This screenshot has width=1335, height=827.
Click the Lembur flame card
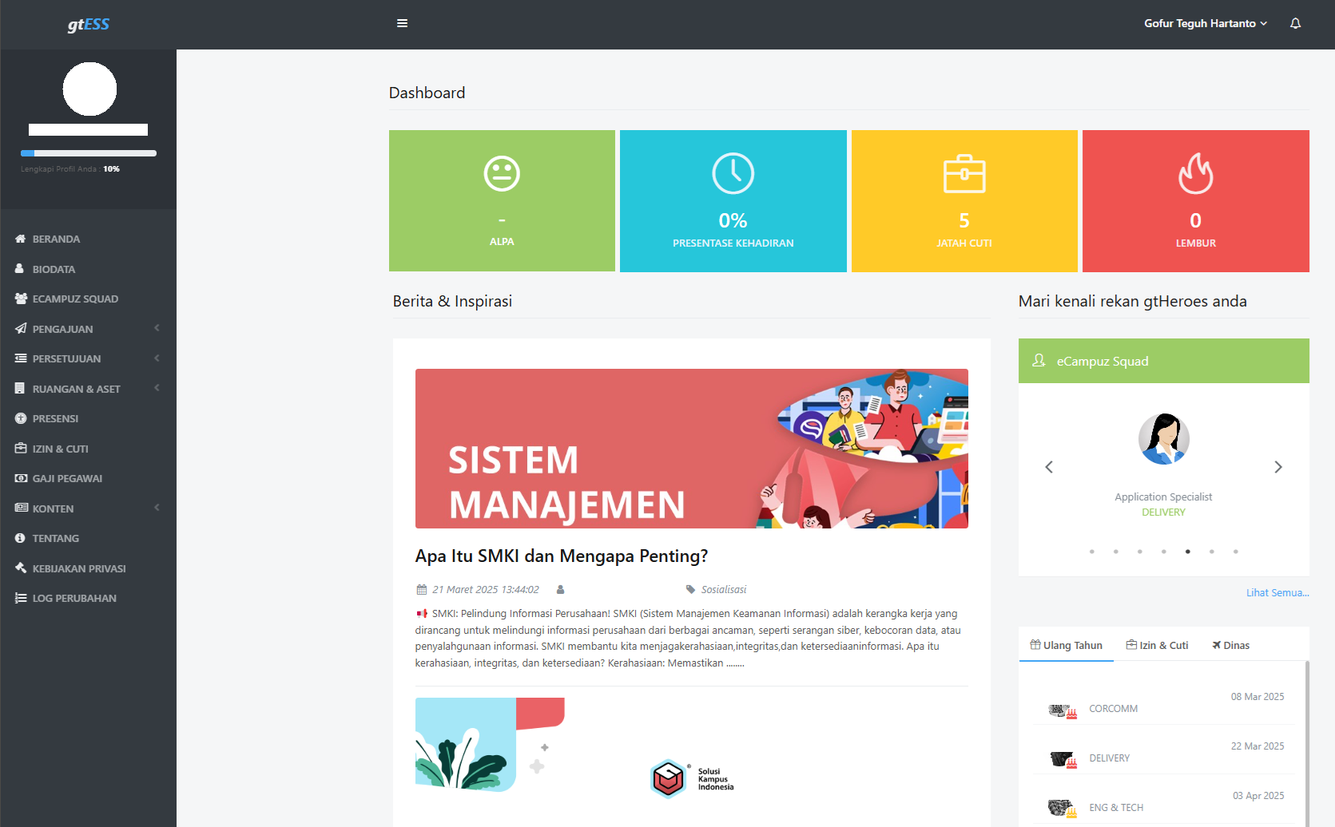[1195, 200]
